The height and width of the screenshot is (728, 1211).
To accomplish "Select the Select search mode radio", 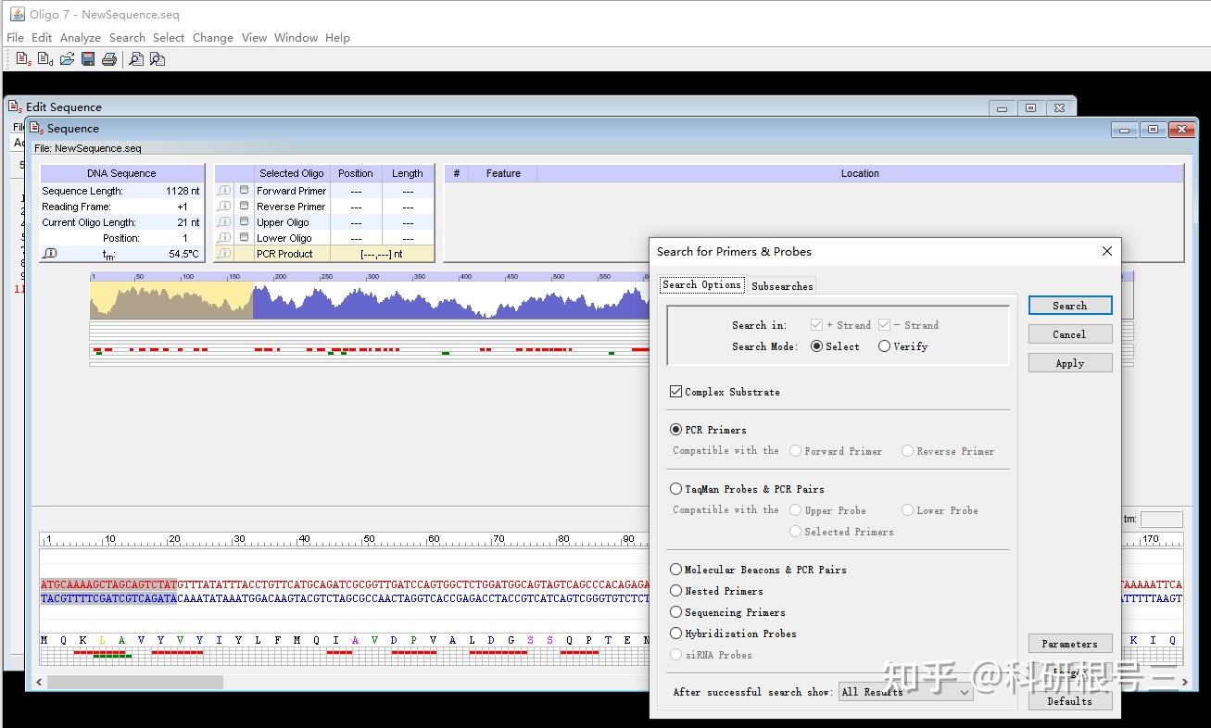I will [816, 346].
